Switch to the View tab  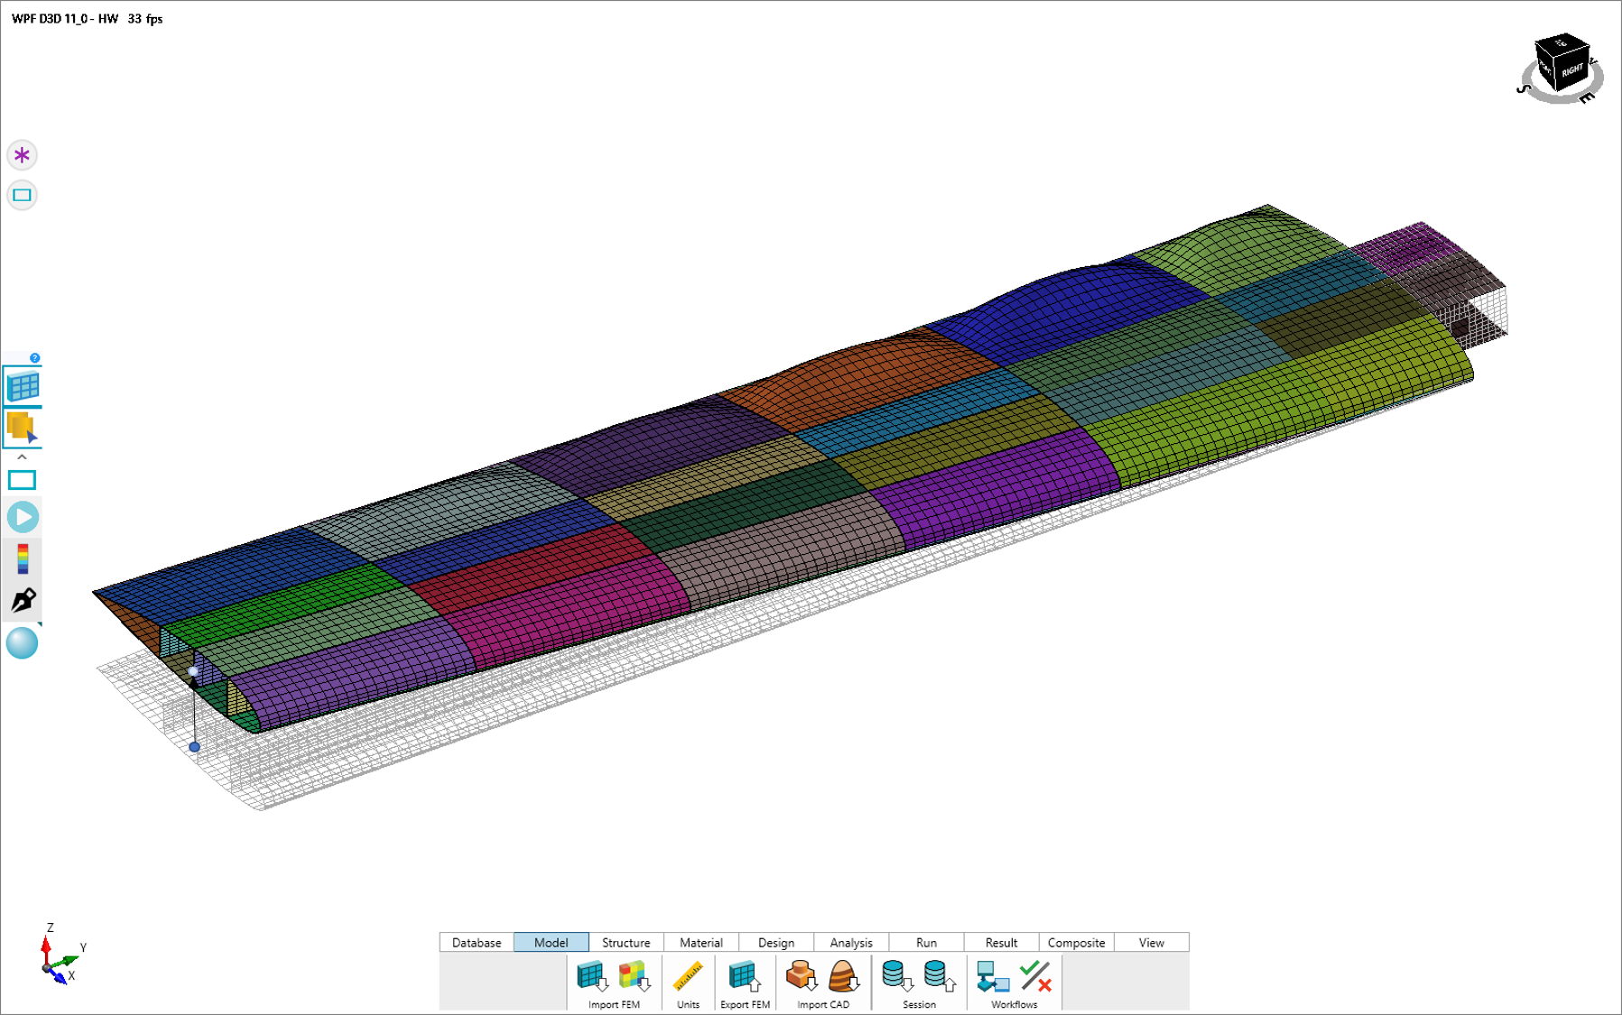click(1151, 942)
